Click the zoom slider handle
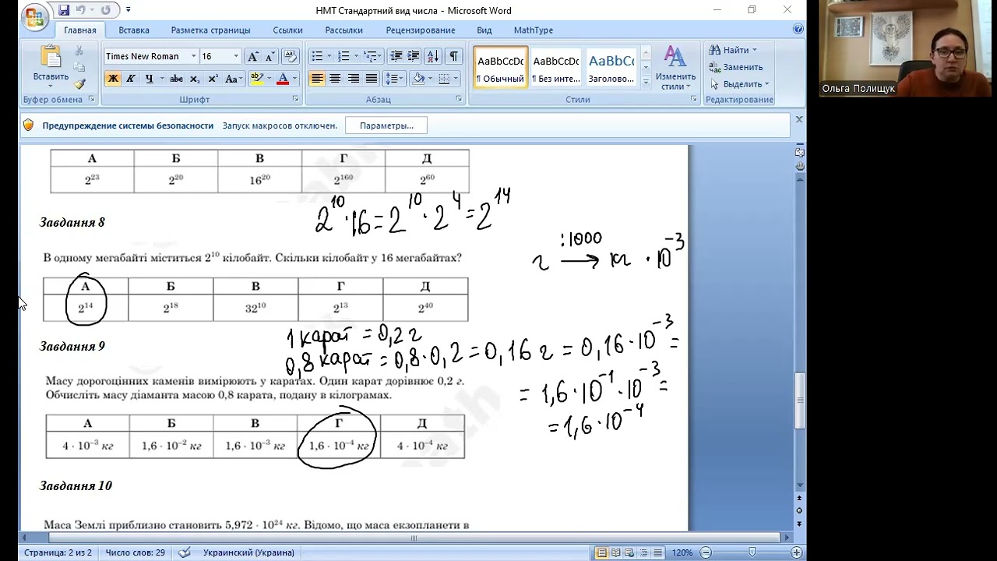This screenshot has height=561, width=997. [x=752, y=552]
